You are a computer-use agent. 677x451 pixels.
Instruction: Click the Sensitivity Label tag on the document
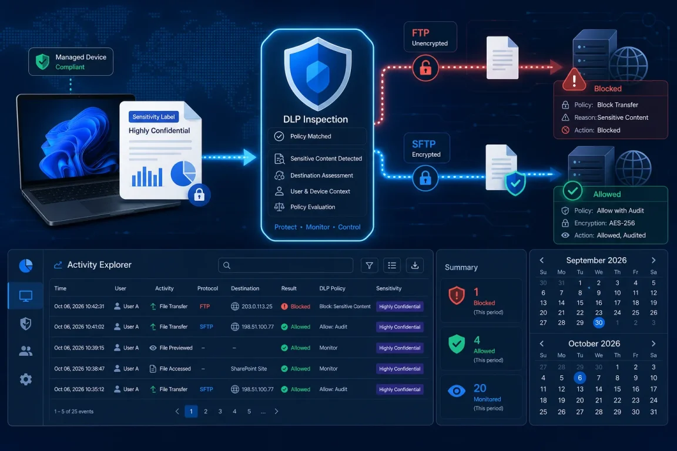154,117
